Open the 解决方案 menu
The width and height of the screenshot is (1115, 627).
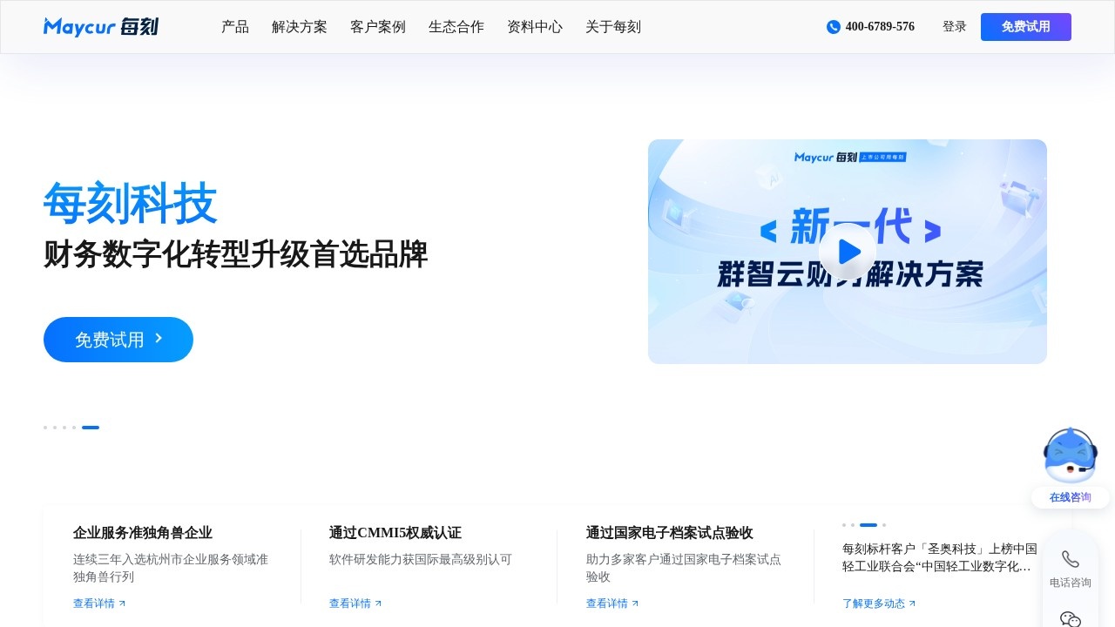coord(300,27)
